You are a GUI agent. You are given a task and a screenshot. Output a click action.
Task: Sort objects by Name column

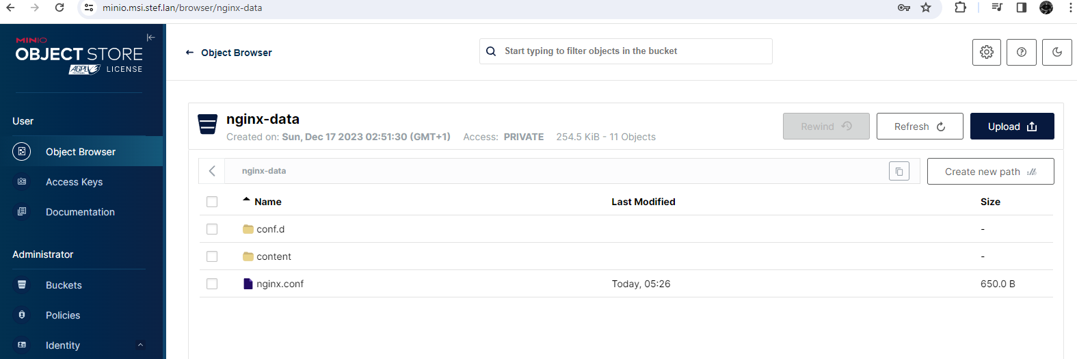[267, 202]
